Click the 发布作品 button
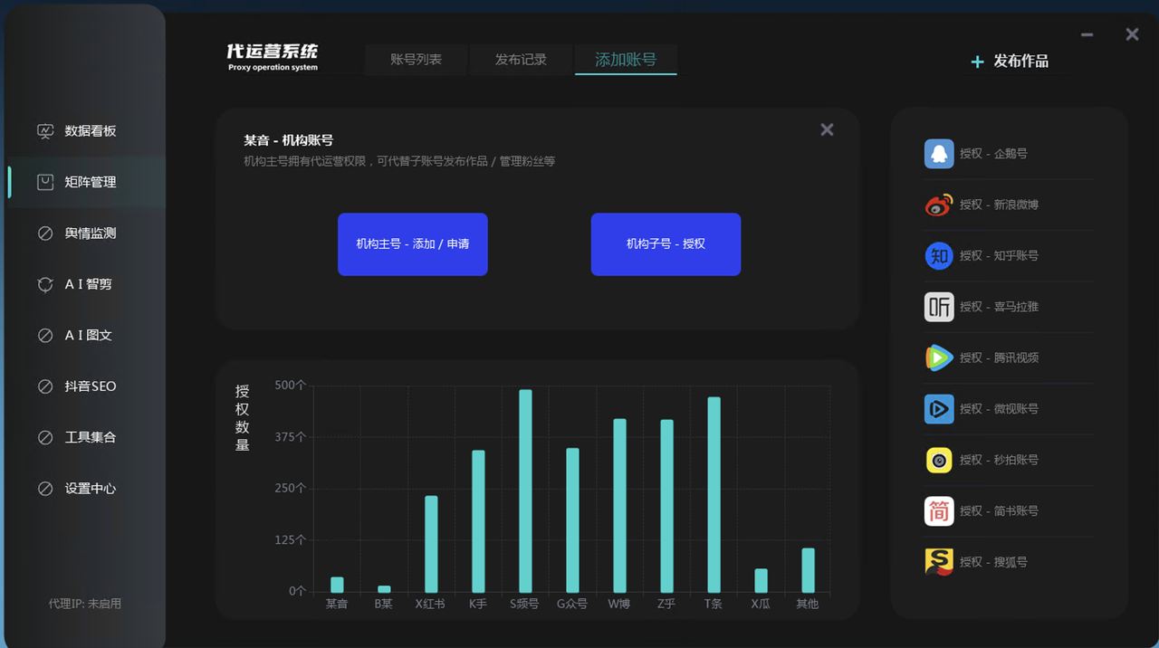This screenshot has width=1159, height=648. pyautogui.click(x=1010, y=62)
